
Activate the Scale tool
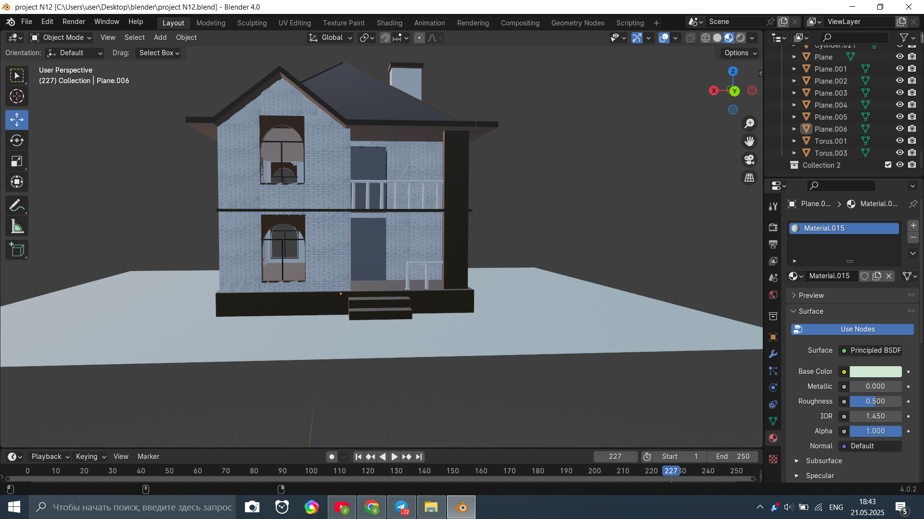(x=17, y=161)
